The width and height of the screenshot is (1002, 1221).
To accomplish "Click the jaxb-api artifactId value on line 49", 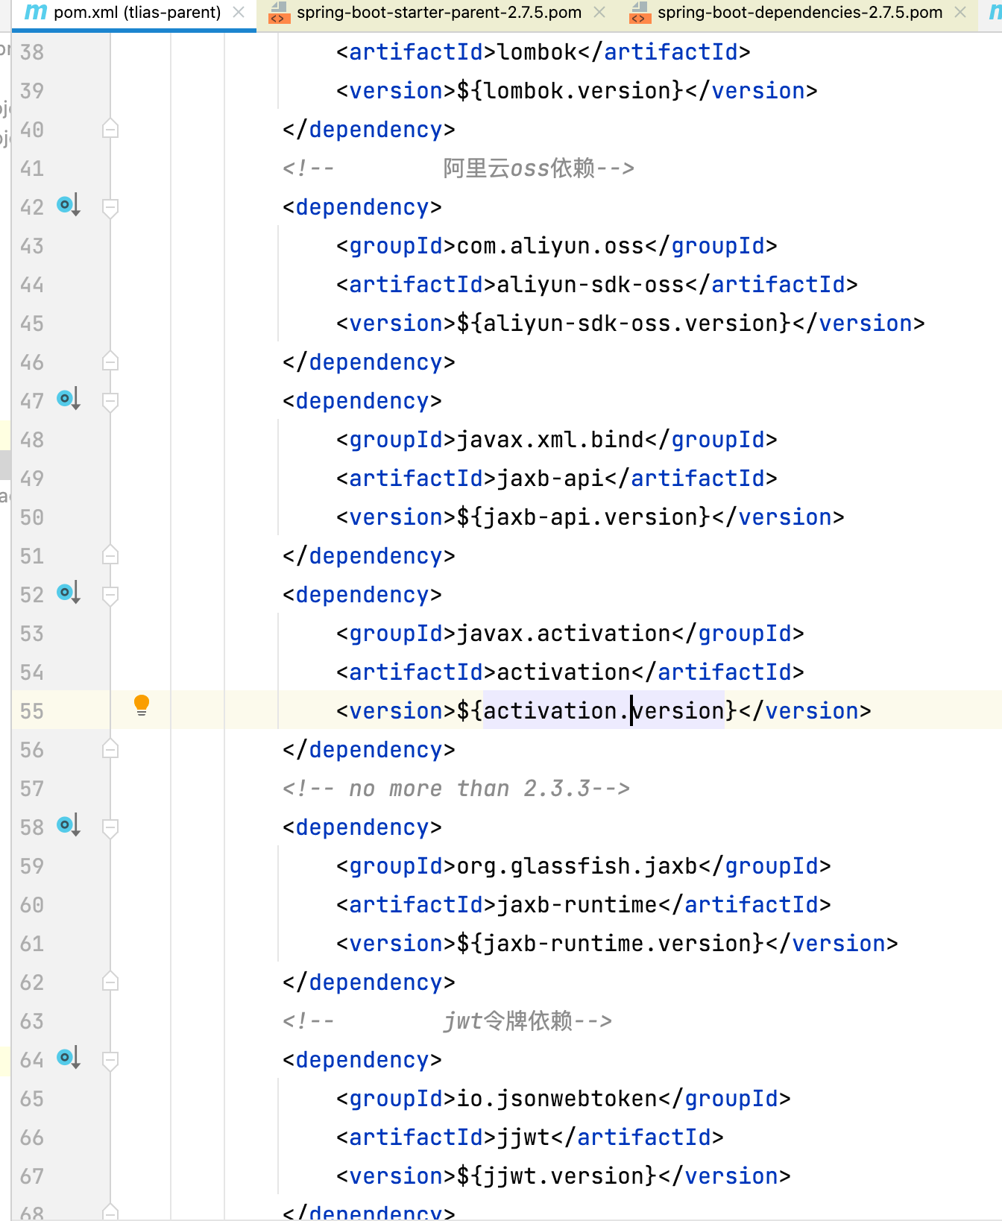I will tap(550, 479).
